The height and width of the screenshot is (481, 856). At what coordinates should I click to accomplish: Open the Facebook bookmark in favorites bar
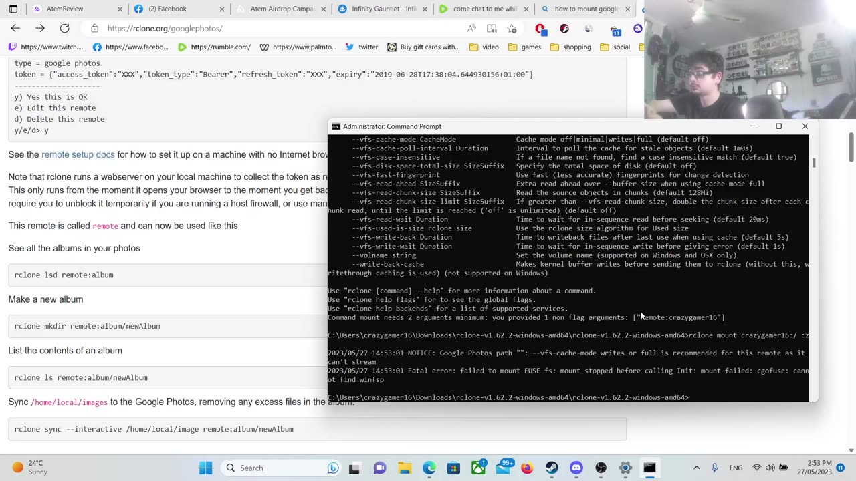[x=130, y=47]
